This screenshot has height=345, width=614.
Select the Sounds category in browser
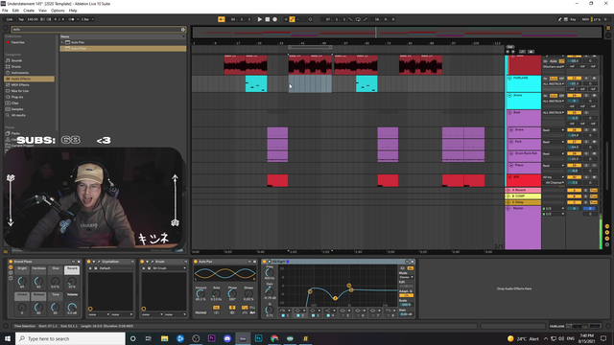coord(16,60)
